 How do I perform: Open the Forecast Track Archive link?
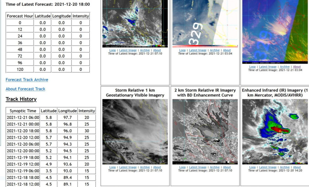click(27, 80)
